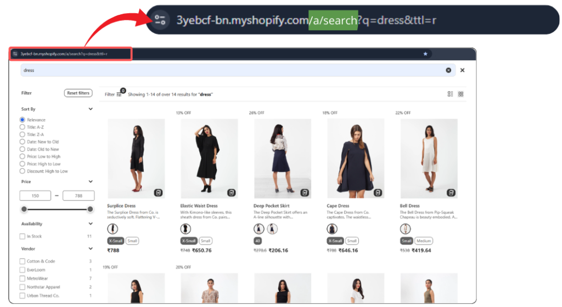Click the Reset filters button
The image size is (562, 307).
click(x=78, y=93)
